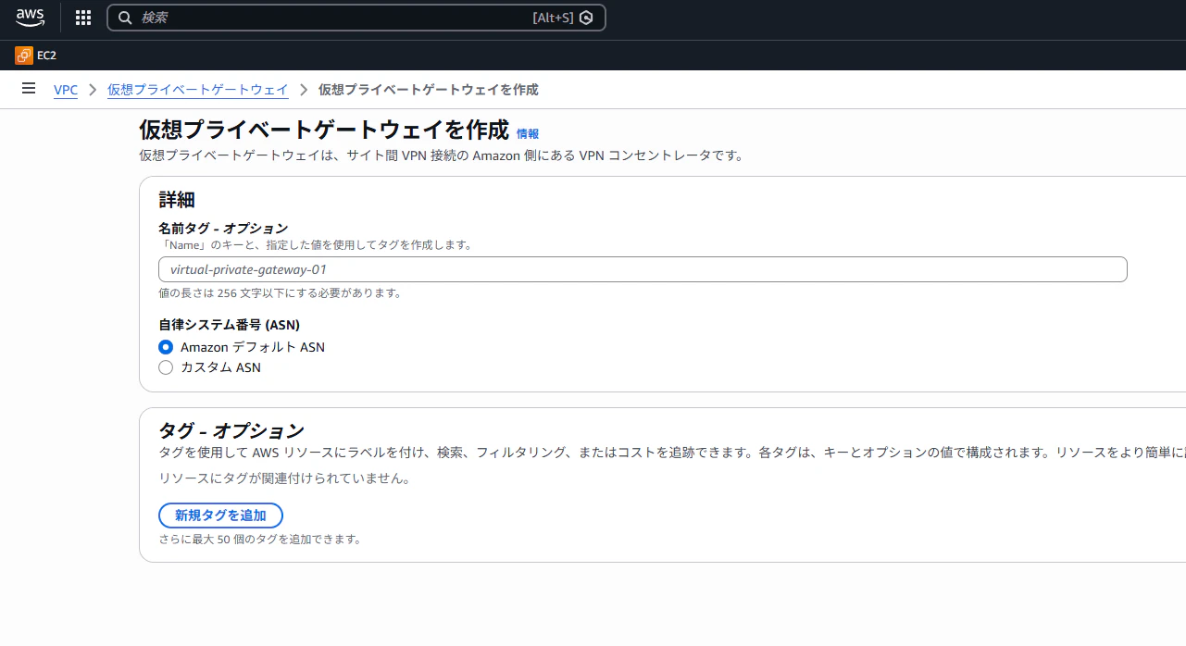This screenshot has width=1186, height=646.
Task: Click text さらに最大 50 個のタグを追加できます。
Action: [x=259, y=539]
